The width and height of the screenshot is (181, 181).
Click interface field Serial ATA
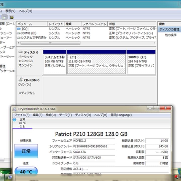click(94, 152)
